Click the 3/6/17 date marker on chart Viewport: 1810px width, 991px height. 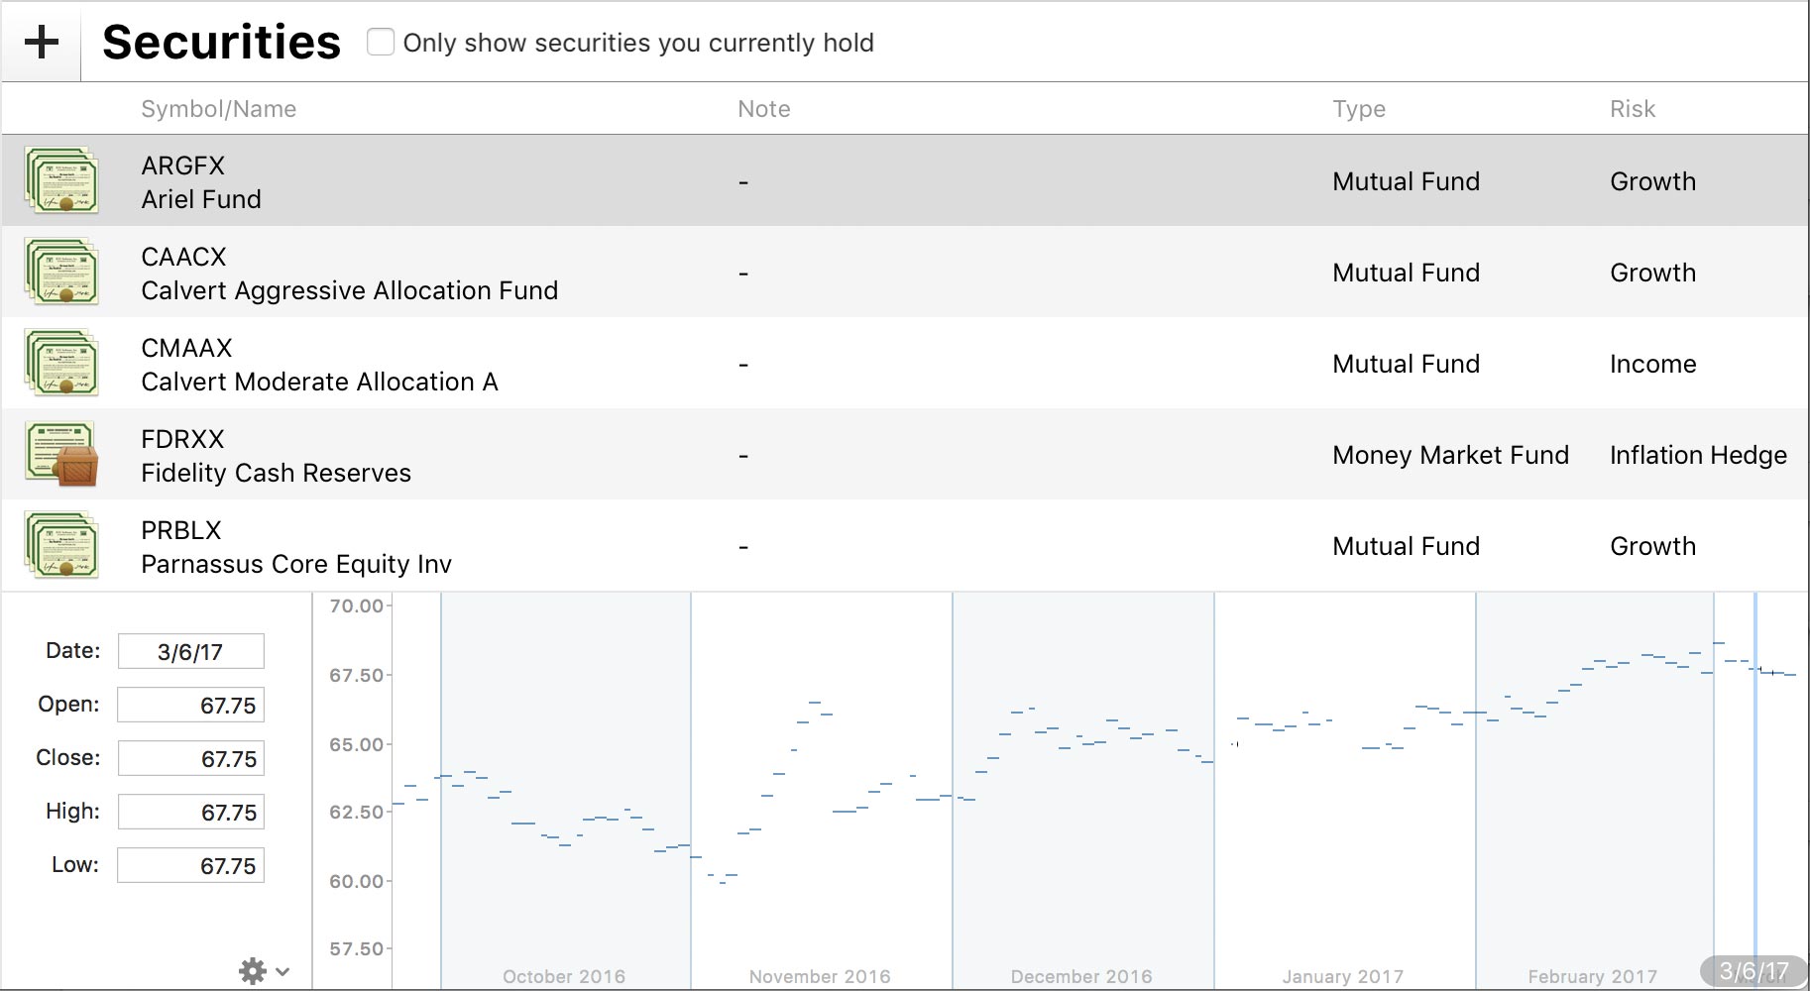(x=1753, y=971)
